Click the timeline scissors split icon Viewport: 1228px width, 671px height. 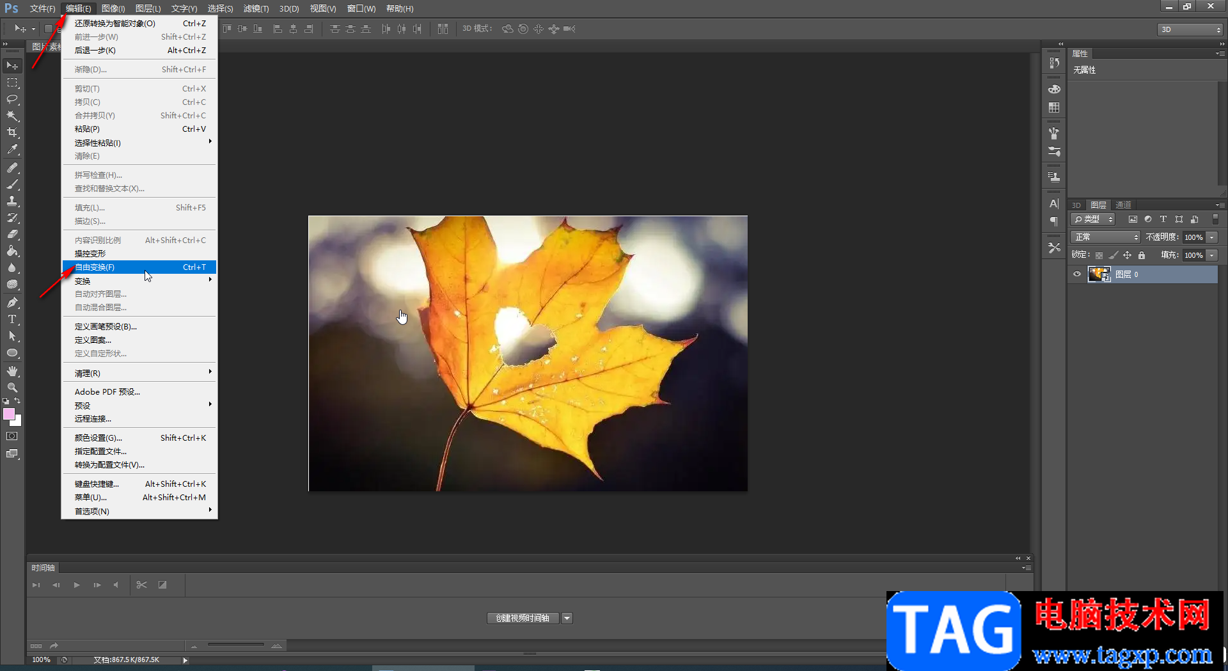coord(142,585)
